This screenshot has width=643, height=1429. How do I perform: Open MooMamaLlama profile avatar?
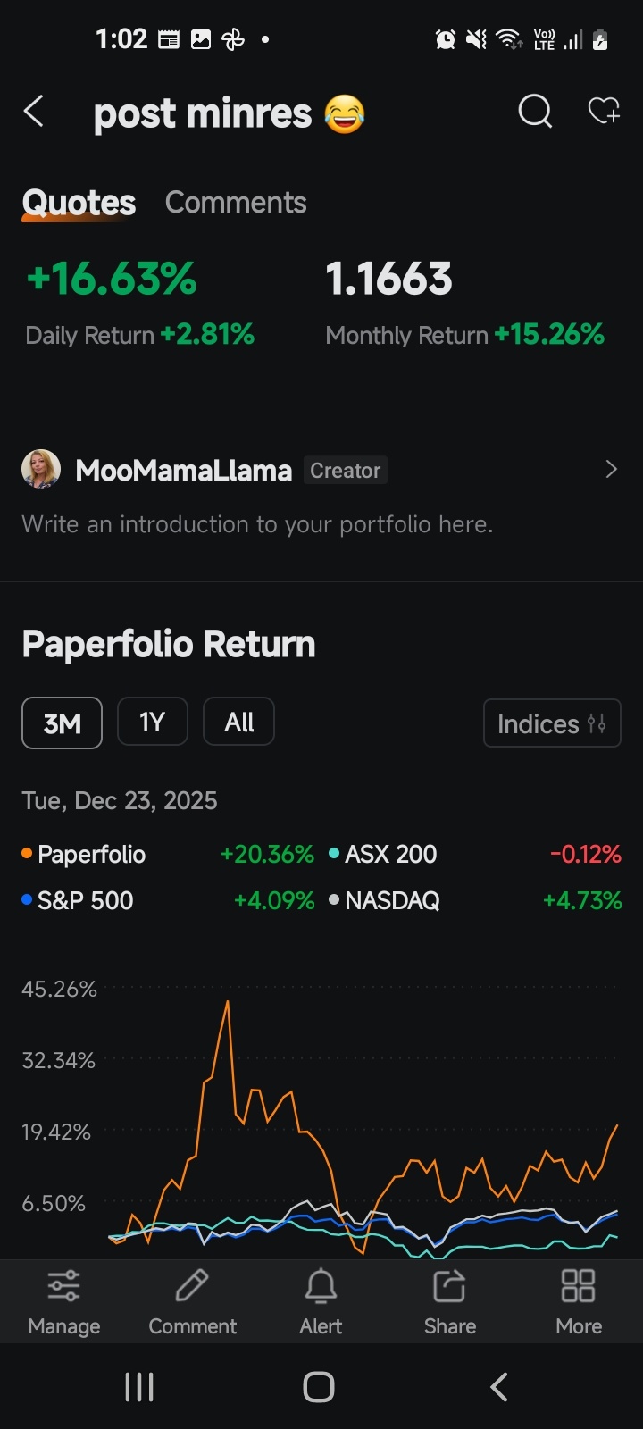[x=41, y=469]
